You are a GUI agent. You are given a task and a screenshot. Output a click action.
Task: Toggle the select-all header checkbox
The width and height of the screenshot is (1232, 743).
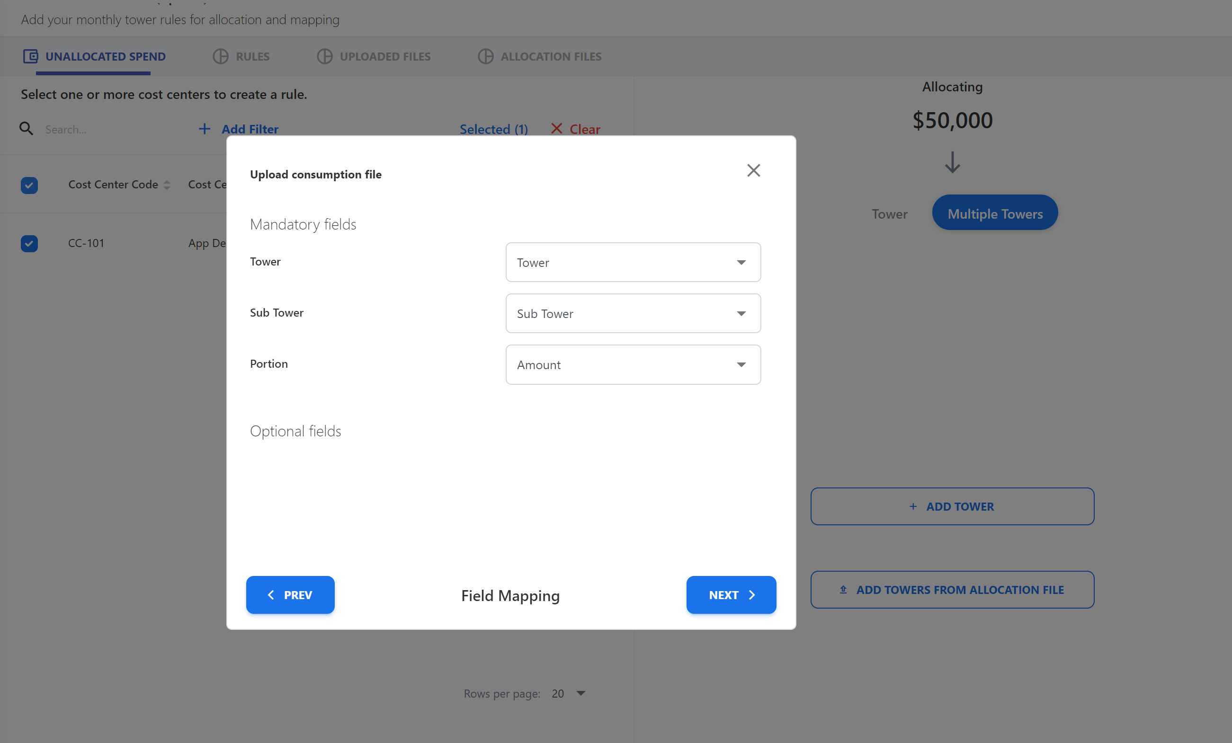29,185
